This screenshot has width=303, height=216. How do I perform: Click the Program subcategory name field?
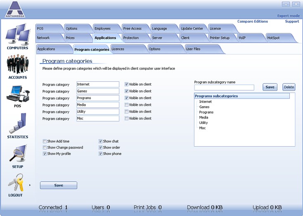[224, 88]
